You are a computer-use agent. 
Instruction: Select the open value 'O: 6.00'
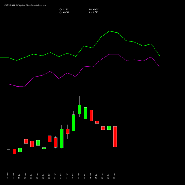coord(64,13)
